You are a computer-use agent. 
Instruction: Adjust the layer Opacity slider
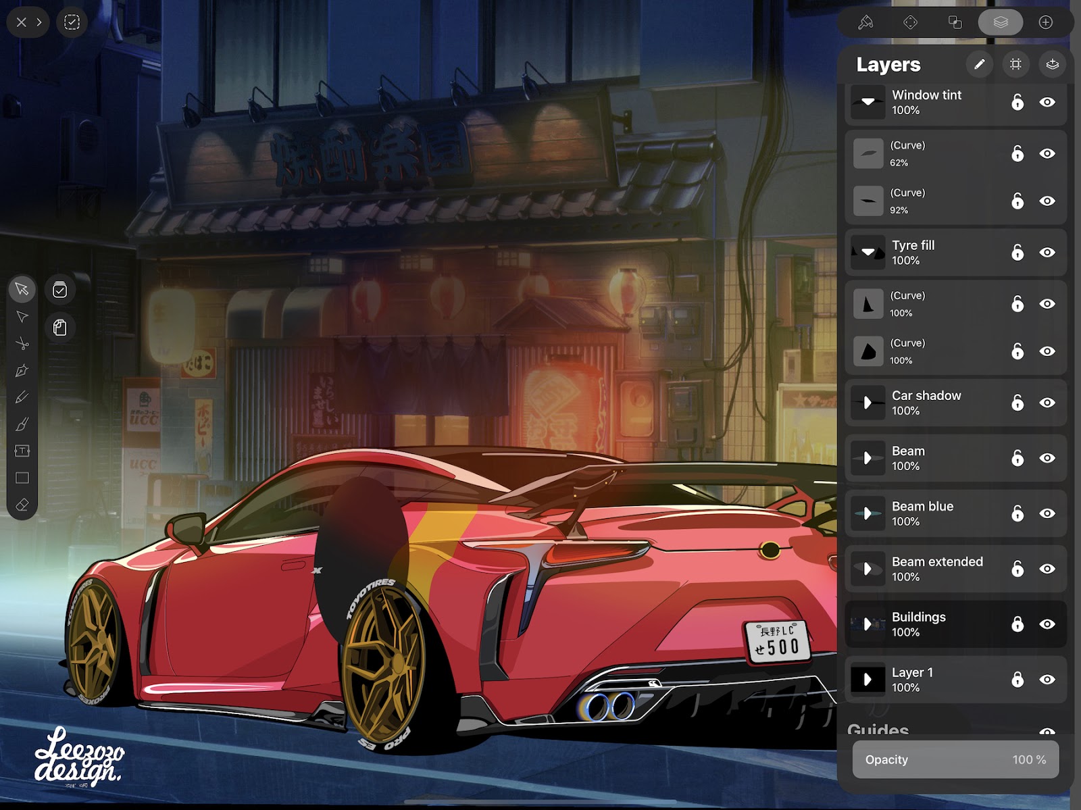[x=955, y=759]
